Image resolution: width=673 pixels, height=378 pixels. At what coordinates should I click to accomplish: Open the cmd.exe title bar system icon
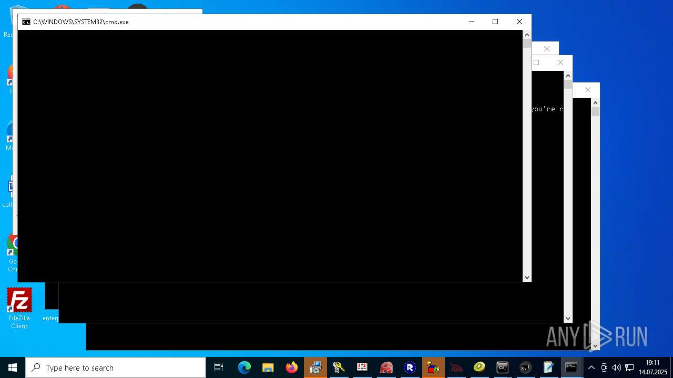tap(26, 22)
